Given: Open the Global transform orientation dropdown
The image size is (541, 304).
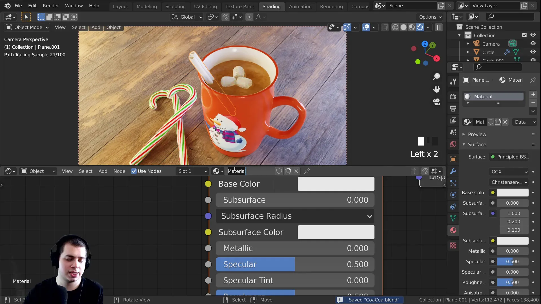Looking at the screenshot, I should click(187, 17).
